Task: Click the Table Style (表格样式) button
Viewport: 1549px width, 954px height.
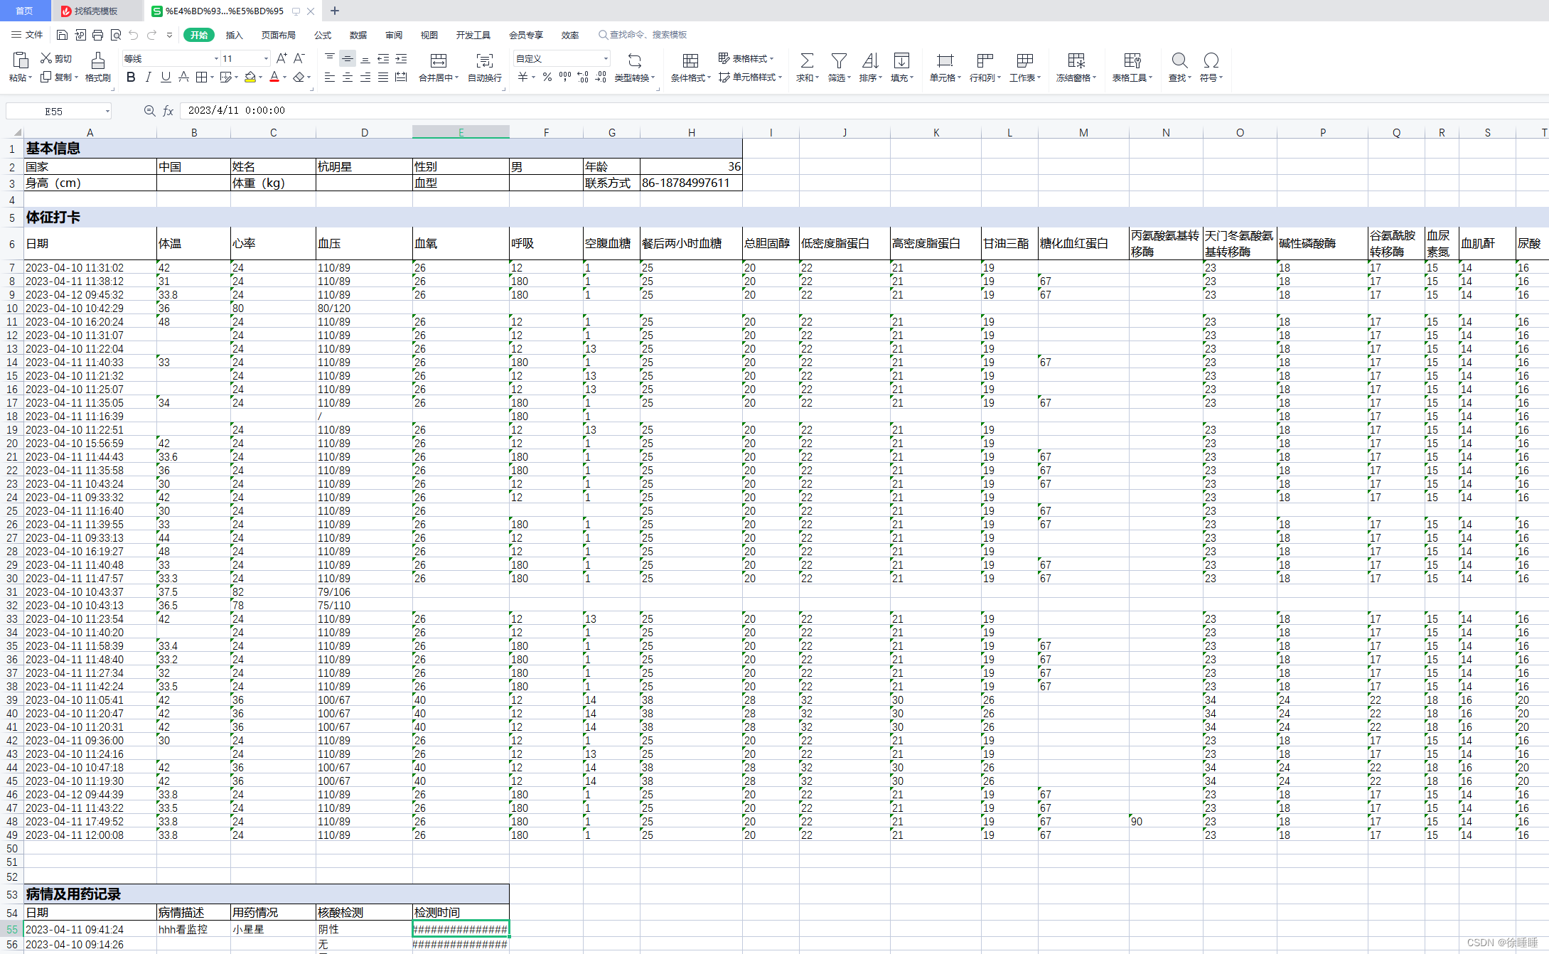Action: click(x=746, y=58)
